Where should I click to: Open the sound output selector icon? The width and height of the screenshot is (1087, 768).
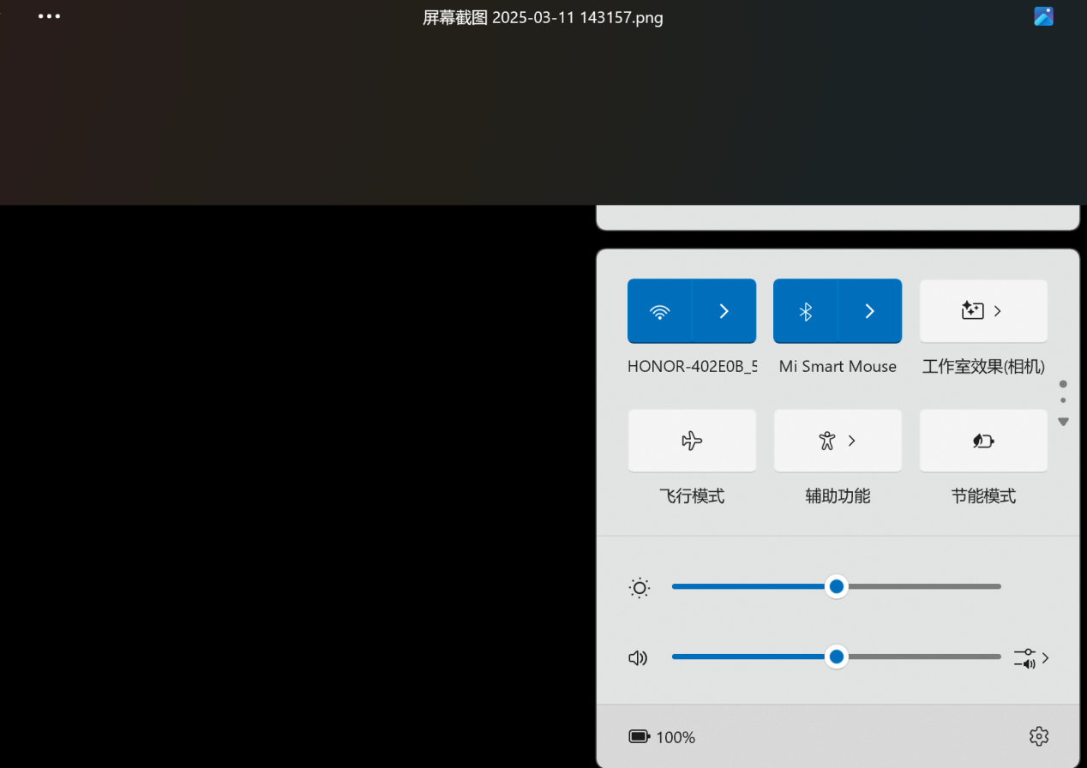coord(1031,658)
